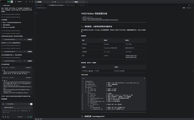This screenshot has width=194, height=120.
Task: Accept all changes with the check button
Action: click(31, 104)
